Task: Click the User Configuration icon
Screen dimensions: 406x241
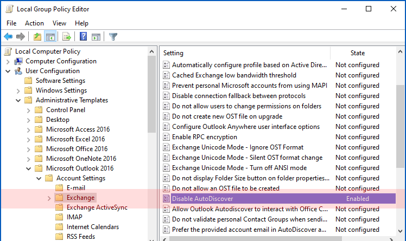Action: click(18, 71)
